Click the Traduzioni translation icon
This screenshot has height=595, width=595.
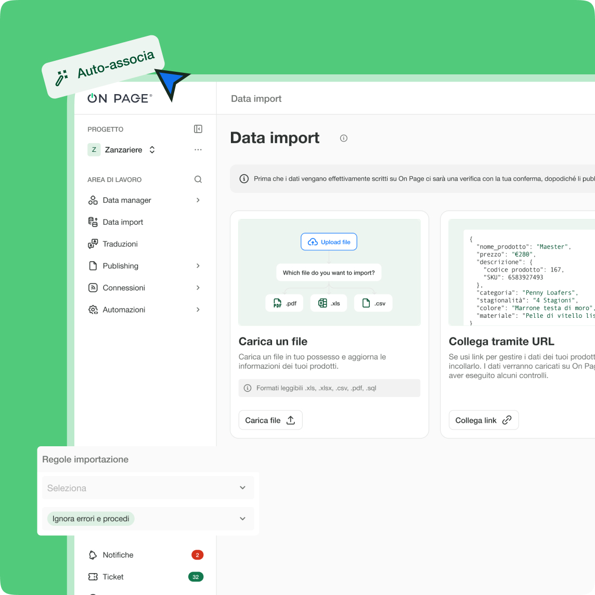93,244
